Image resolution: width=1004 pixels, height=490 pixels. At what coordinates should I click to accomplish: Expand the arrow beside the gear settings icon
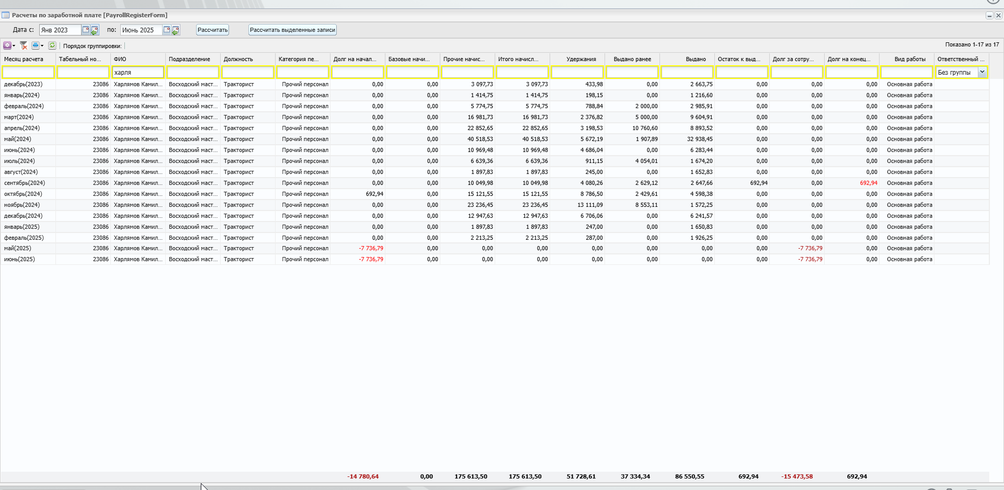click(14, 45)
